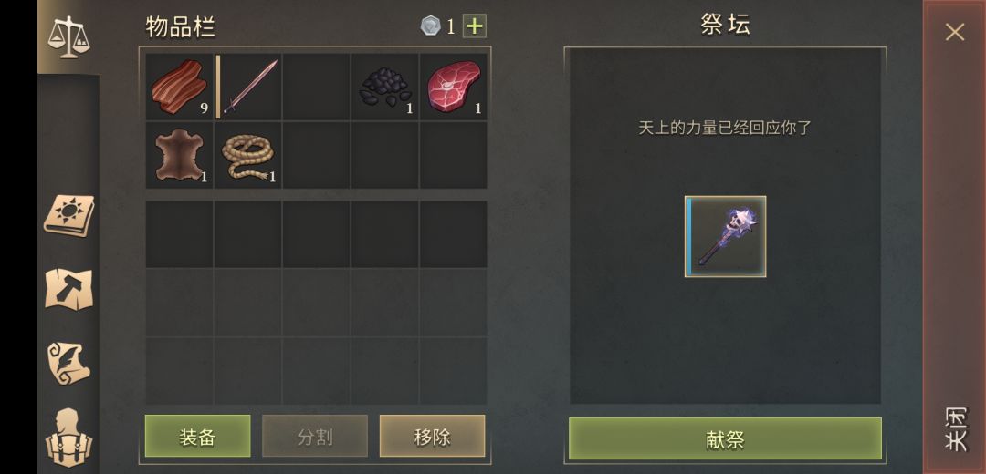
Task: Select the raw meat steak item
Action: point(454,87)
